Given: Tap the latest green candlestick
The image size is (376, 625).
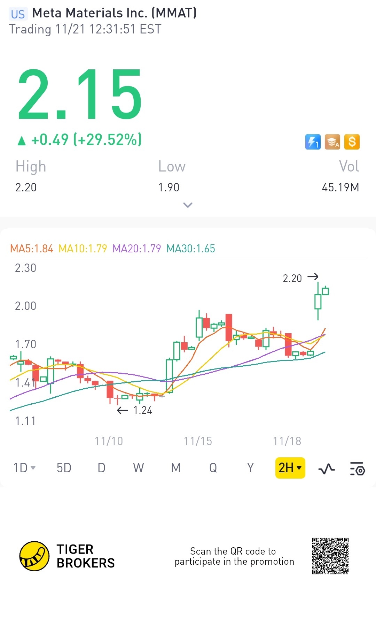Looking at the screenshot, I should 326,291.
